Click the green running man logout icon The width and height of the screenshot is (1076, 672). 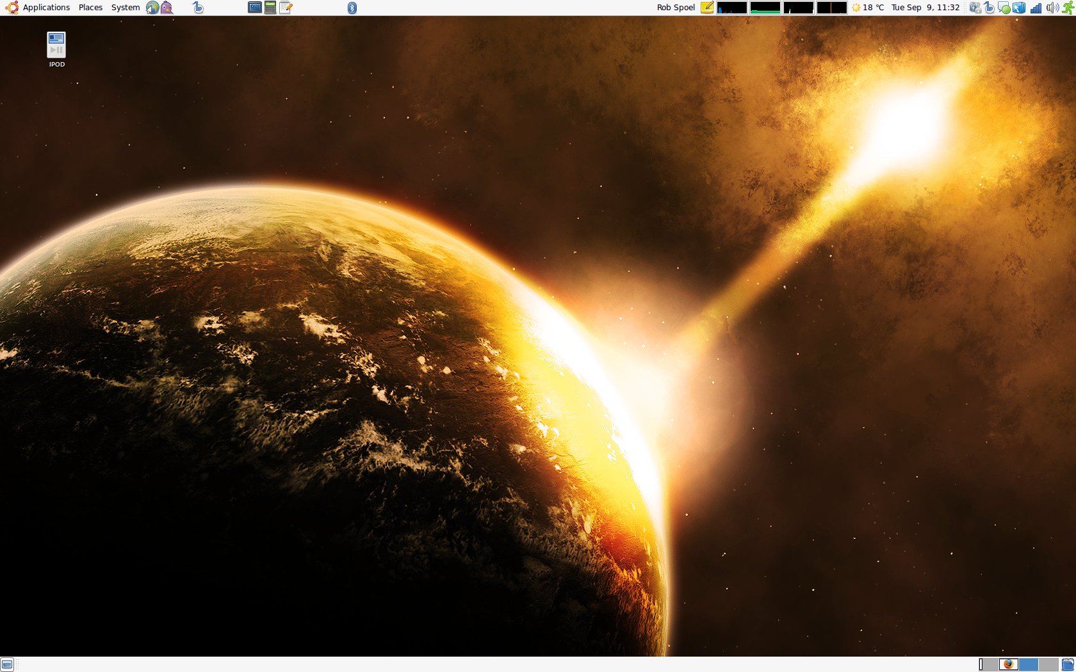click(1068, 8)
